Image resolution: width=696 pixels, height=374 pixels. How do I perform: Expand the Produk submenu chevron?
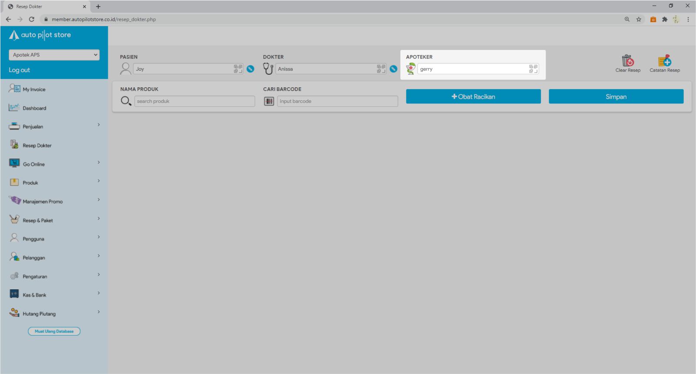coord(99,181)
